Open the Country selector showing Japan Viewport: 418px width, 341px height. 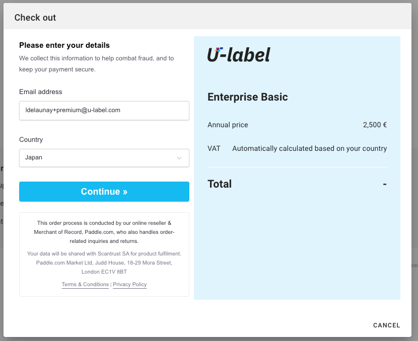pyautogui.click(x=104, y=158)
